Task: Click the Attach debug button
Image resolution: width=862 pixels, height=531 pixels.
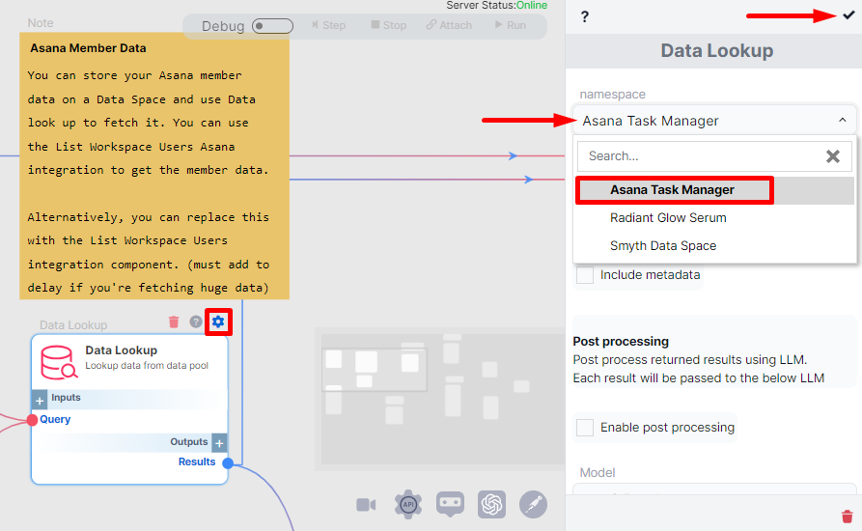Action: click(449, 25)
